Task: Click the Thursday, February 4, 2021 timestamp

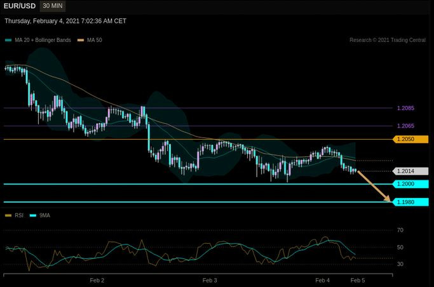Action: [x=65, y=21]
